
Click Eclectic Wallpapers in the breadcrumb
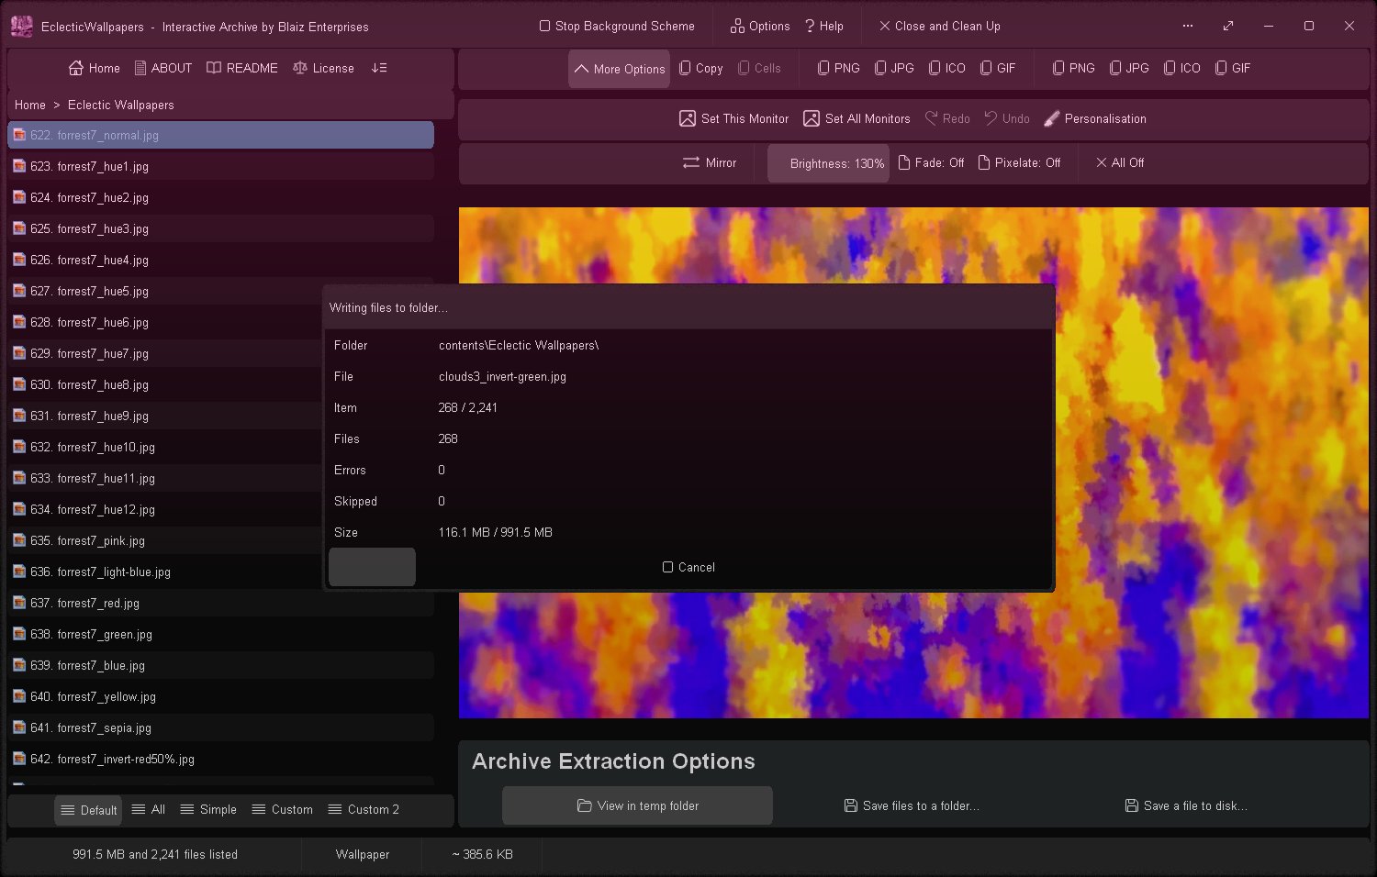121,105
